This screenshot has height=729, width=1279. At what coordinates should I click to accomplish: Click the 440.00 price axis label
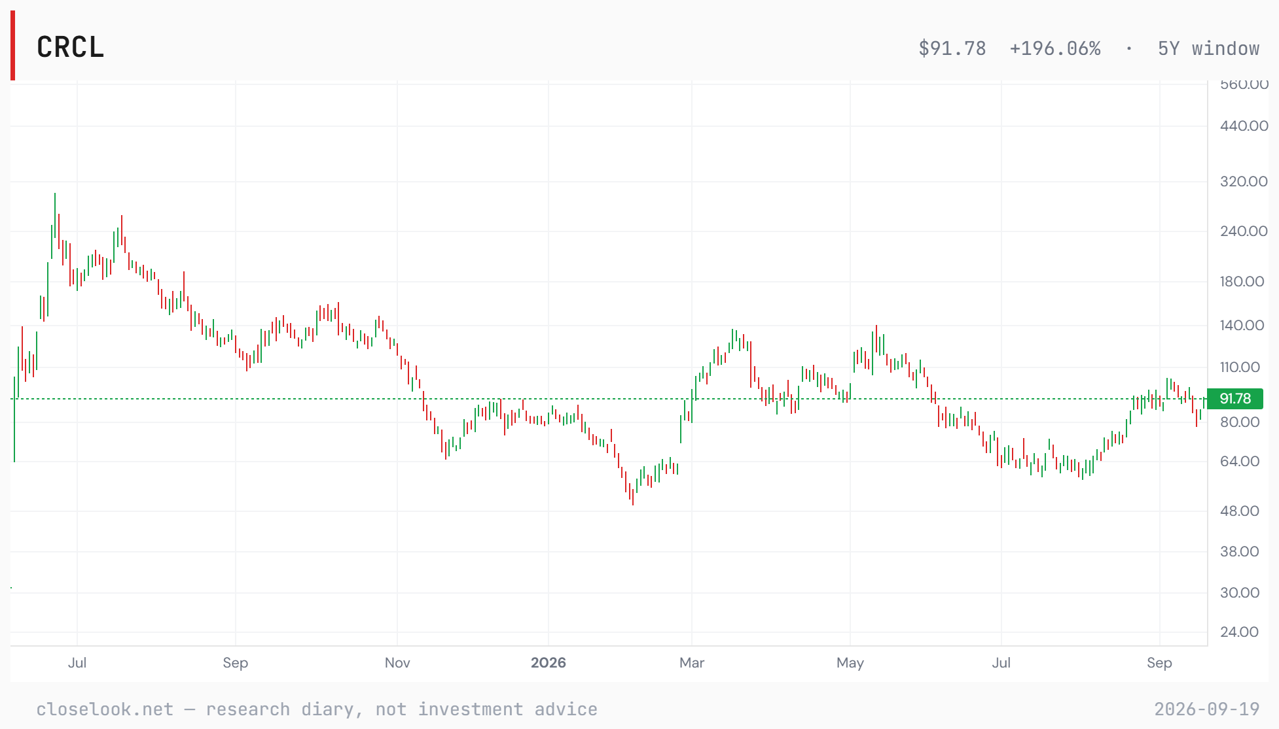(1244, 126)
